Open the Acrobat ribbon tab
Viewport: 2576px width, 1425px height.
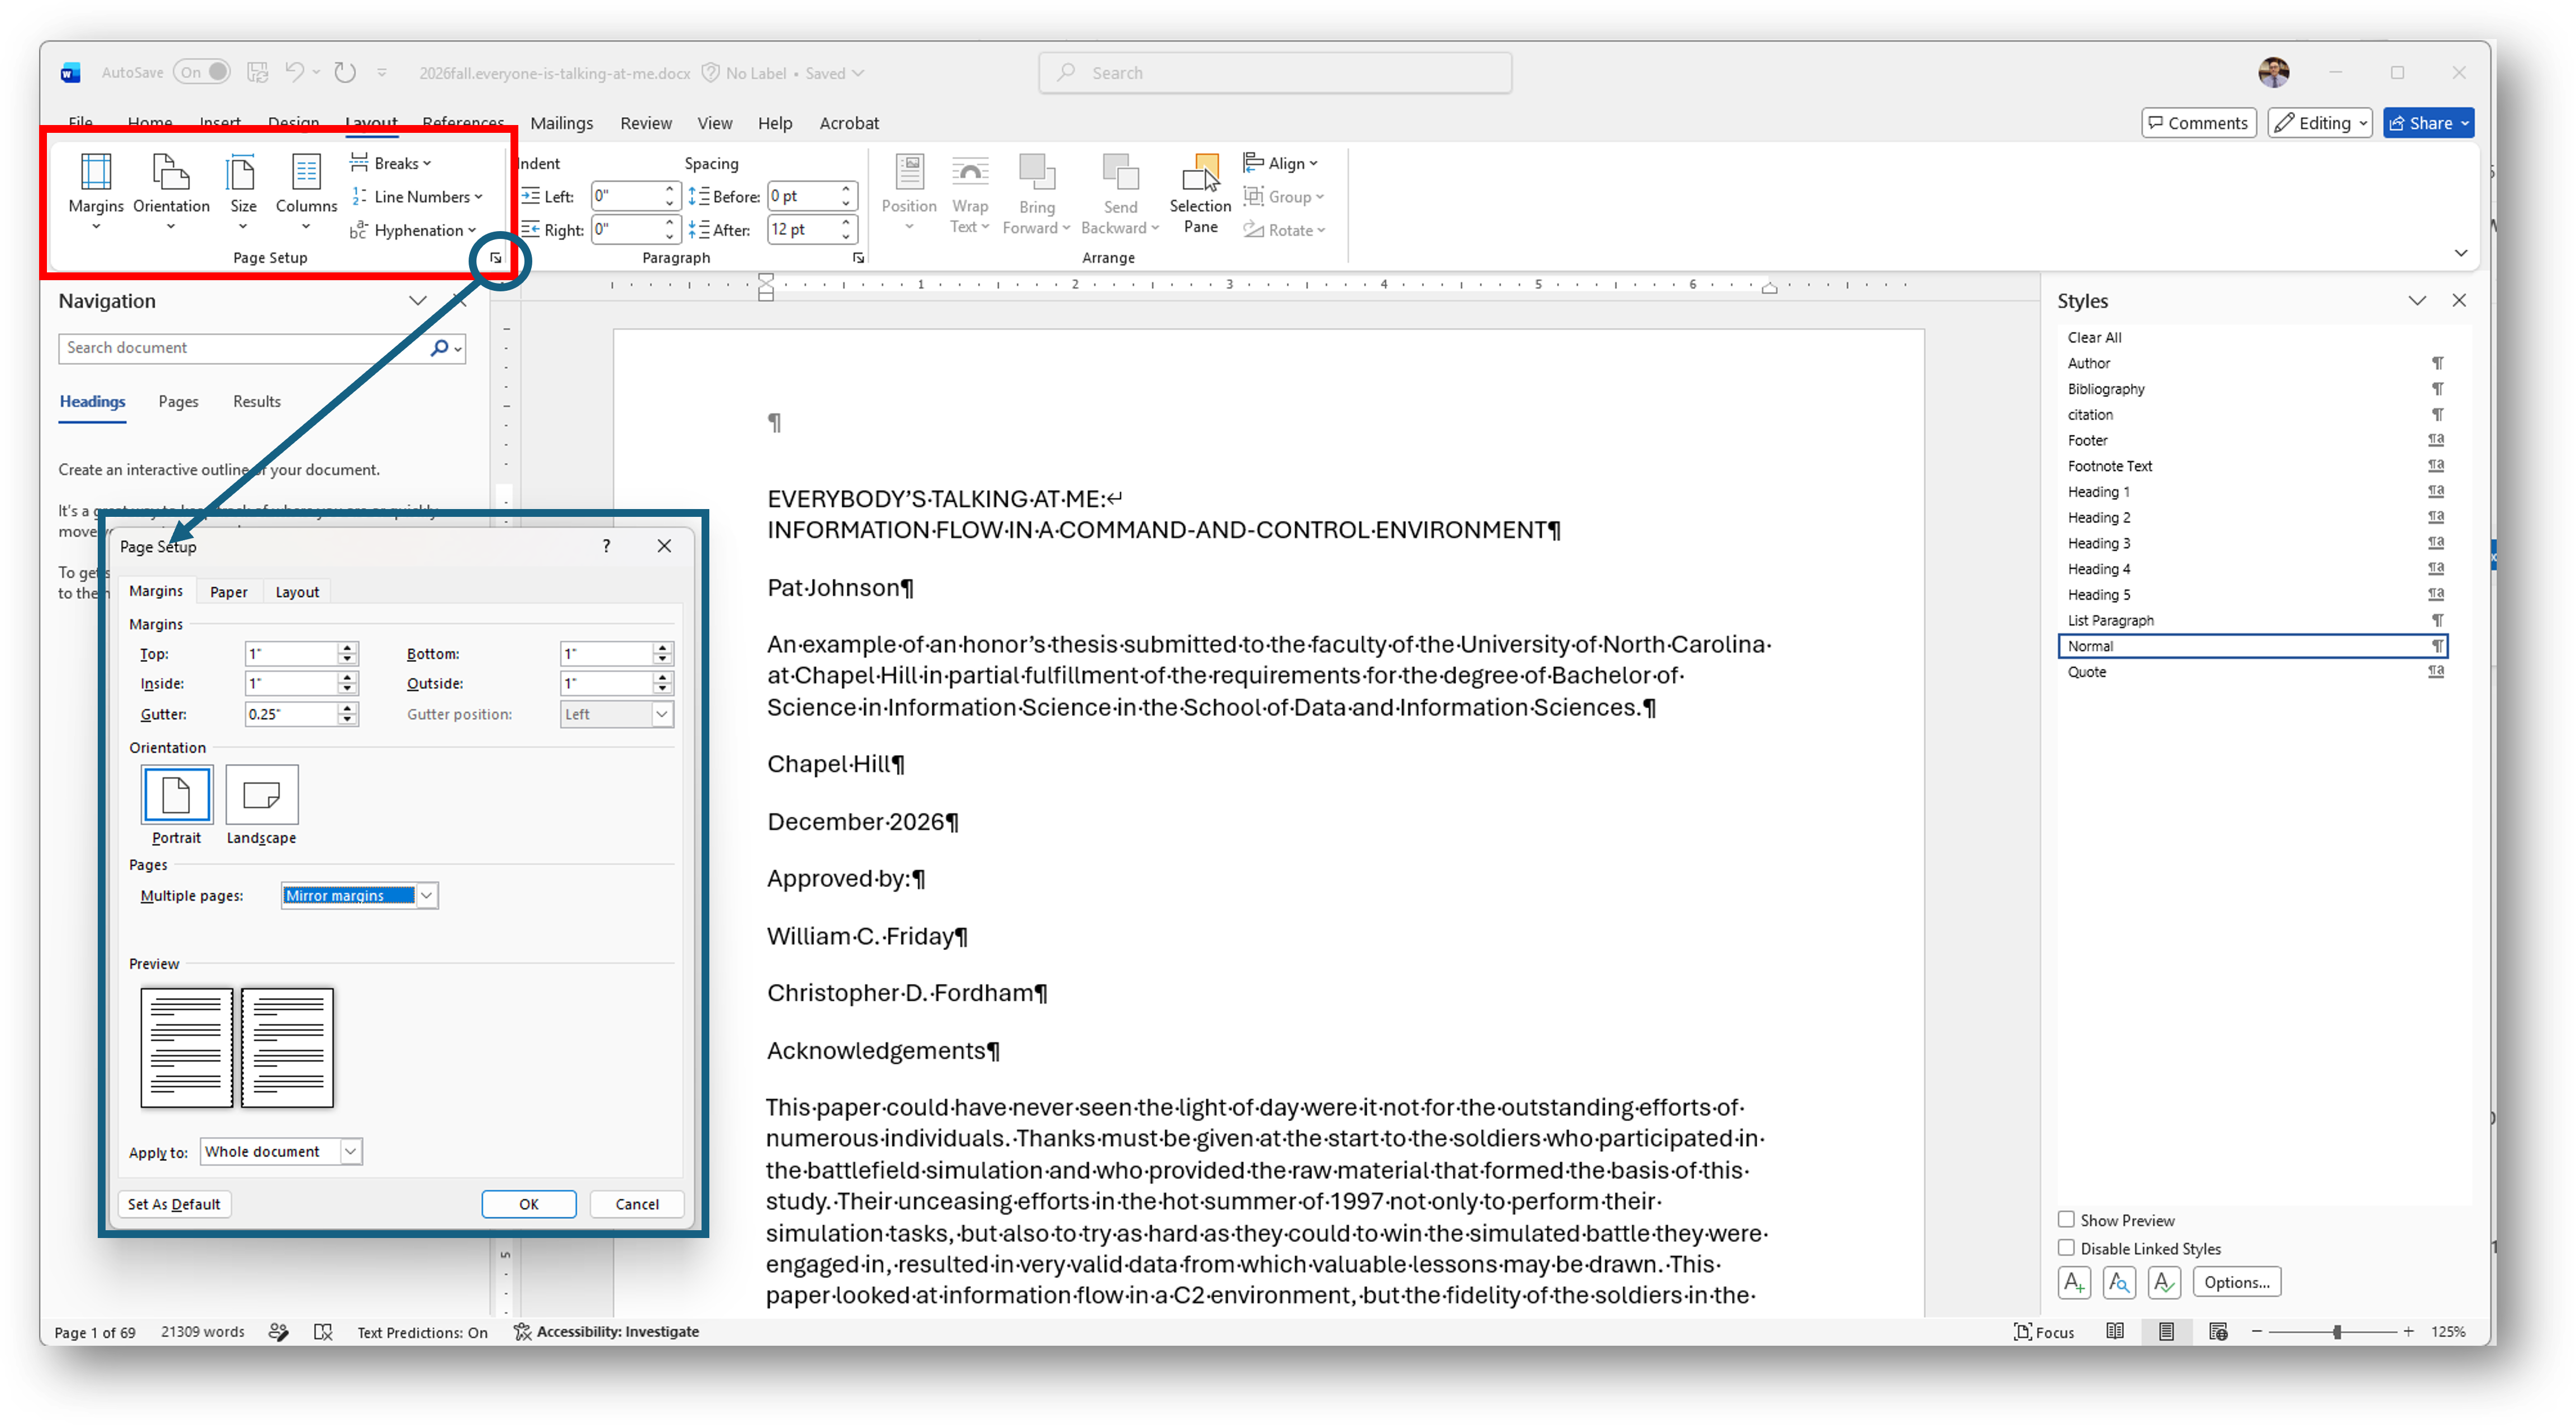tap(849, 123)
